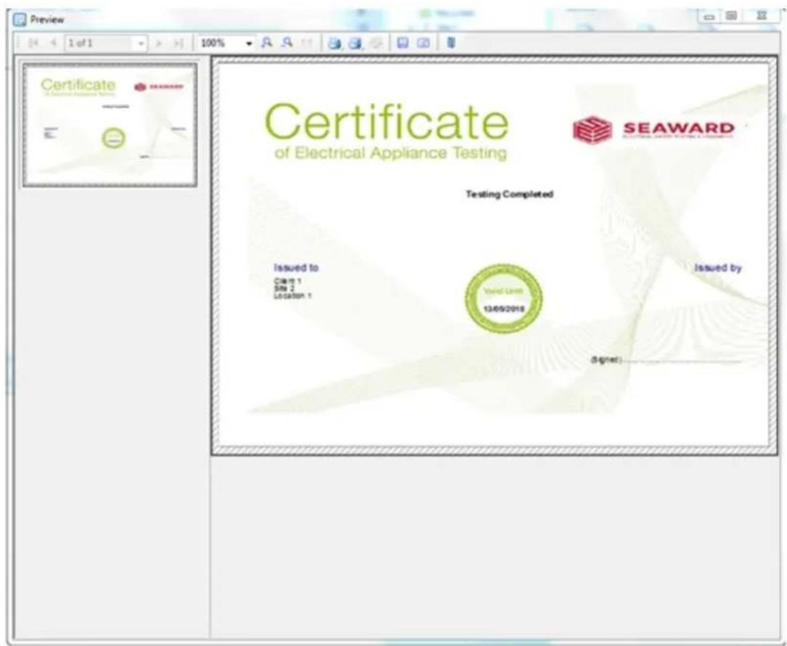Image resolution: width=787 pixels, height=646 pixels.
Task: Select the certificate page thumbnail
Action: tap(110, 124)
